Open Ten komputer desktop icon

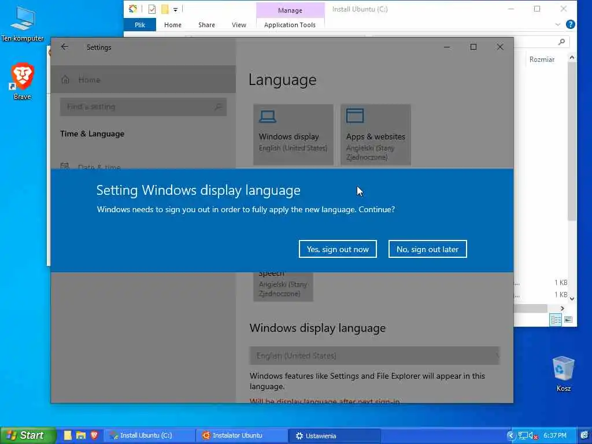[23, 23]
